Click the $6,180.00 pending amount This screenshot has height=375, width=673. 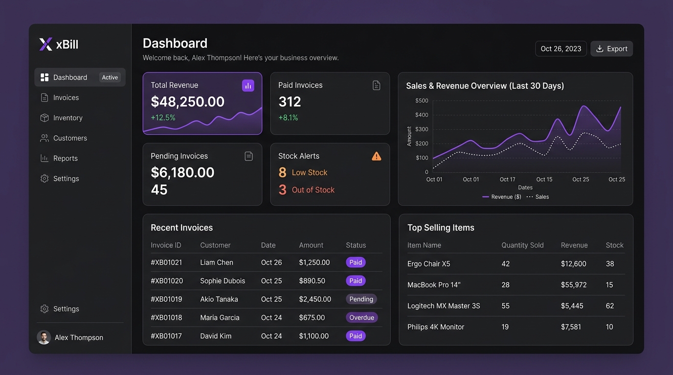coord(182,172)
